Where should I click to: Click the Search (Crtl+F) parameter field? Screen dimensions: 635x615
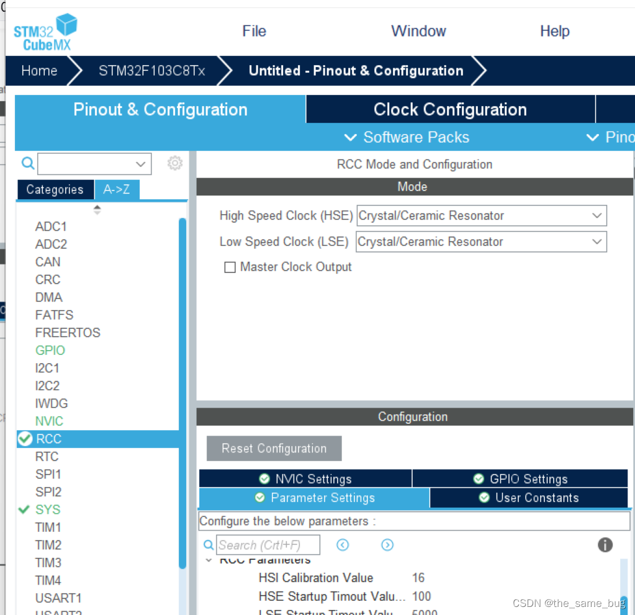click(x=268, y=545)
